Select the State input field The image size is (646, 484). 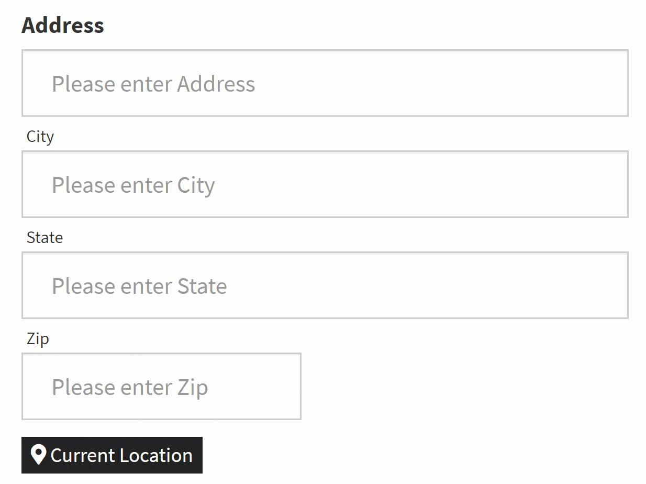325,285
